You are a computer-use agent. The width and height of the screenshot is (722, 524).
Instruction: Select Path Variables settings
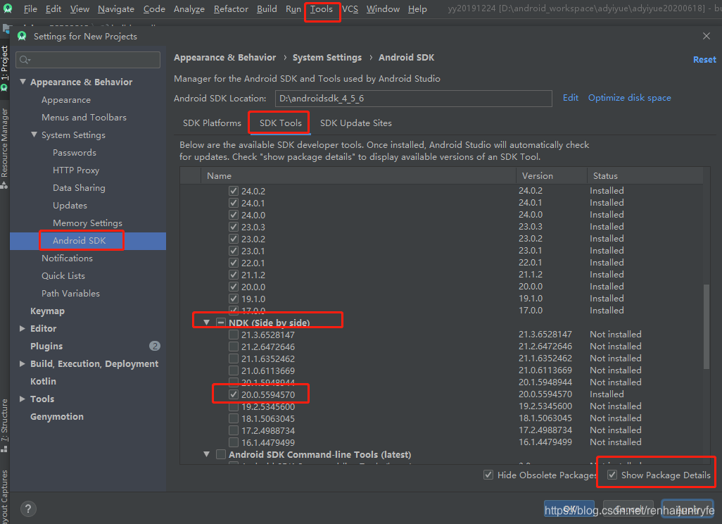[x=70, y=293]
